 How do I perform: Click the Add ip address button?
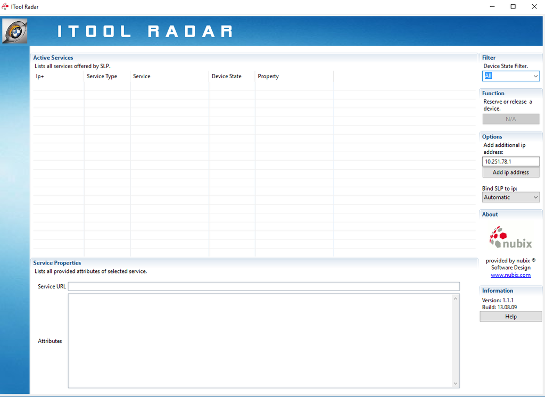510,172
